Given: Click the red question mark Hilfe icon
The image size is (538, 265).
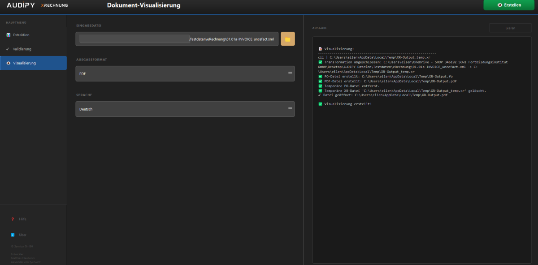Looking at the screenshot, I should click(13, 219).
